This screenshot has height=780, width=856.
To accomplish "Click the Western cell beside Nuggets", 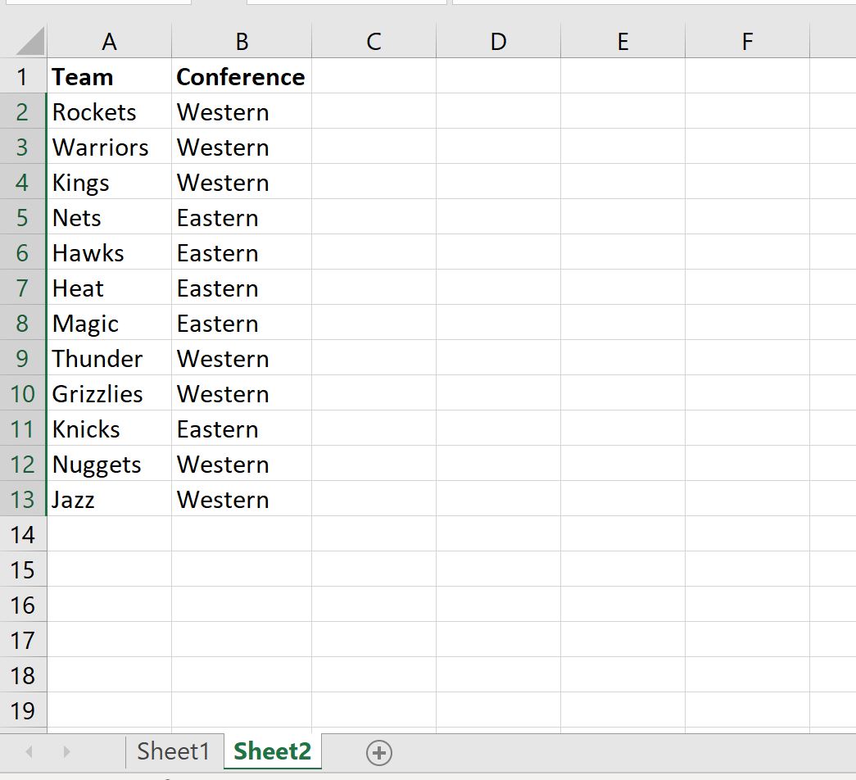I will (x=242, y=464).
